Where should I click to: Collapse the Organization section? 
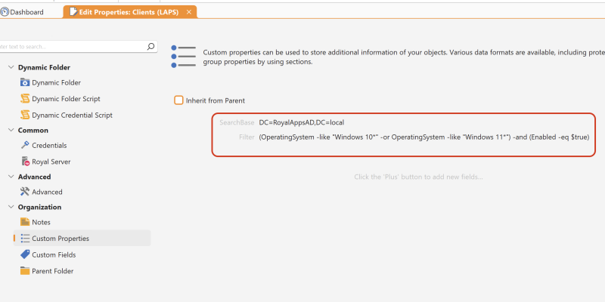(11, 207)
